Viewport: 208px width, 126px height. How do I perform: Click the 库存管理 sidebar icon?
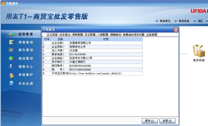click(x=11, y=50)
